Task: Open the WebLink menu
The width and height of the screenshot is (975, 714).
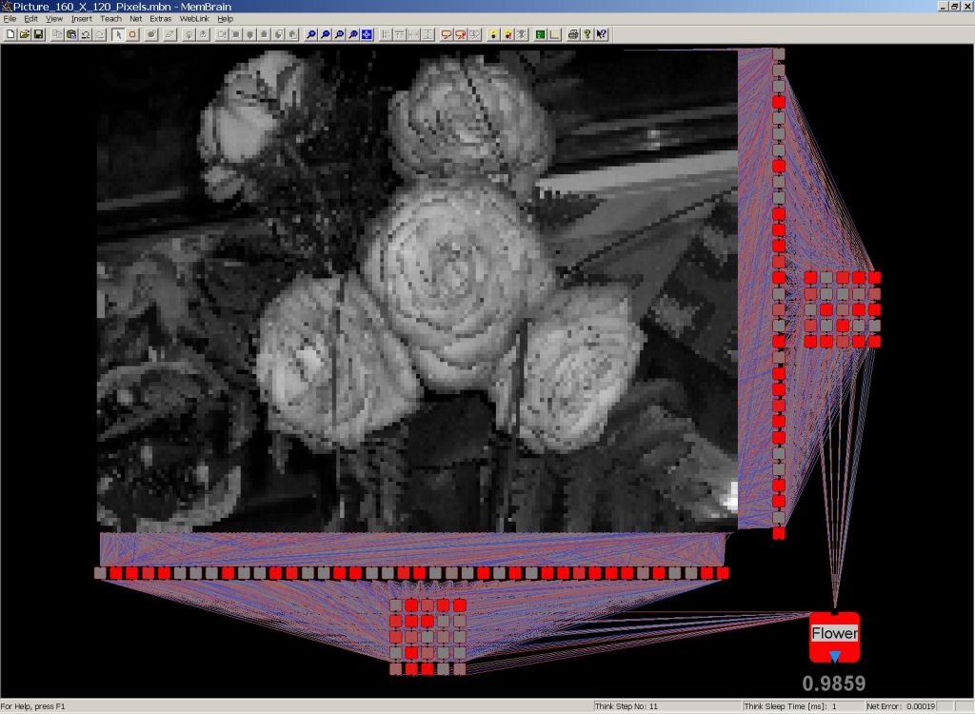Action: pyautogui.click(x=194, y=18)
